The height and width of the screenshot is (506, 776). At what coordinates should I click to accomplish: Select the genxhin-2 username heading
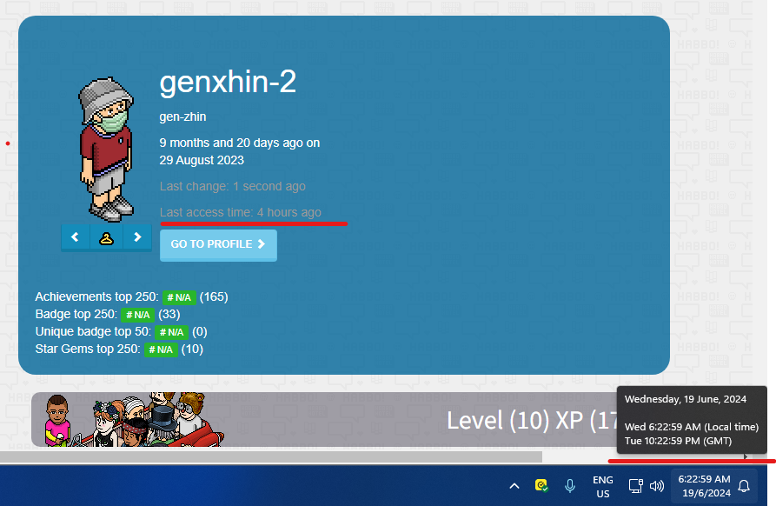point(228,82)
